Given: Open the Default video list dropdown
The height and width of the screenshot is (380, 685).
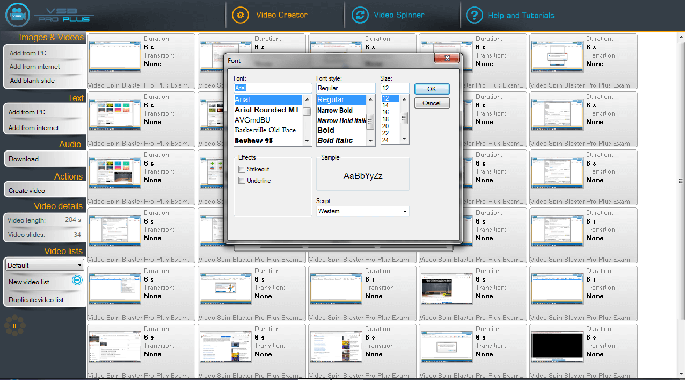Looking at the screenshot, I should click(x=45, y=265).
